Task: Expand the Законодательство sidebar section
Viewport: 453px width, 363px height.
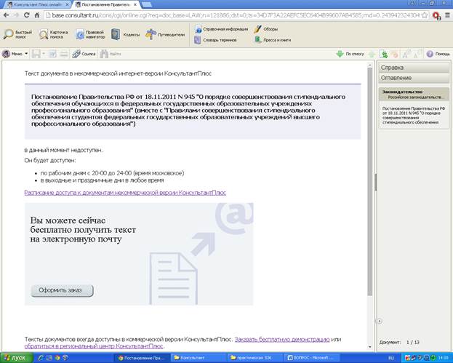Action: coord(414,95)
